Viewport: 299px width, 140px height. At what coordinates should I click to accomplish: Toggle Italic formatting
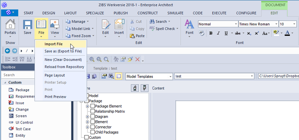click(x=219, y=33)
